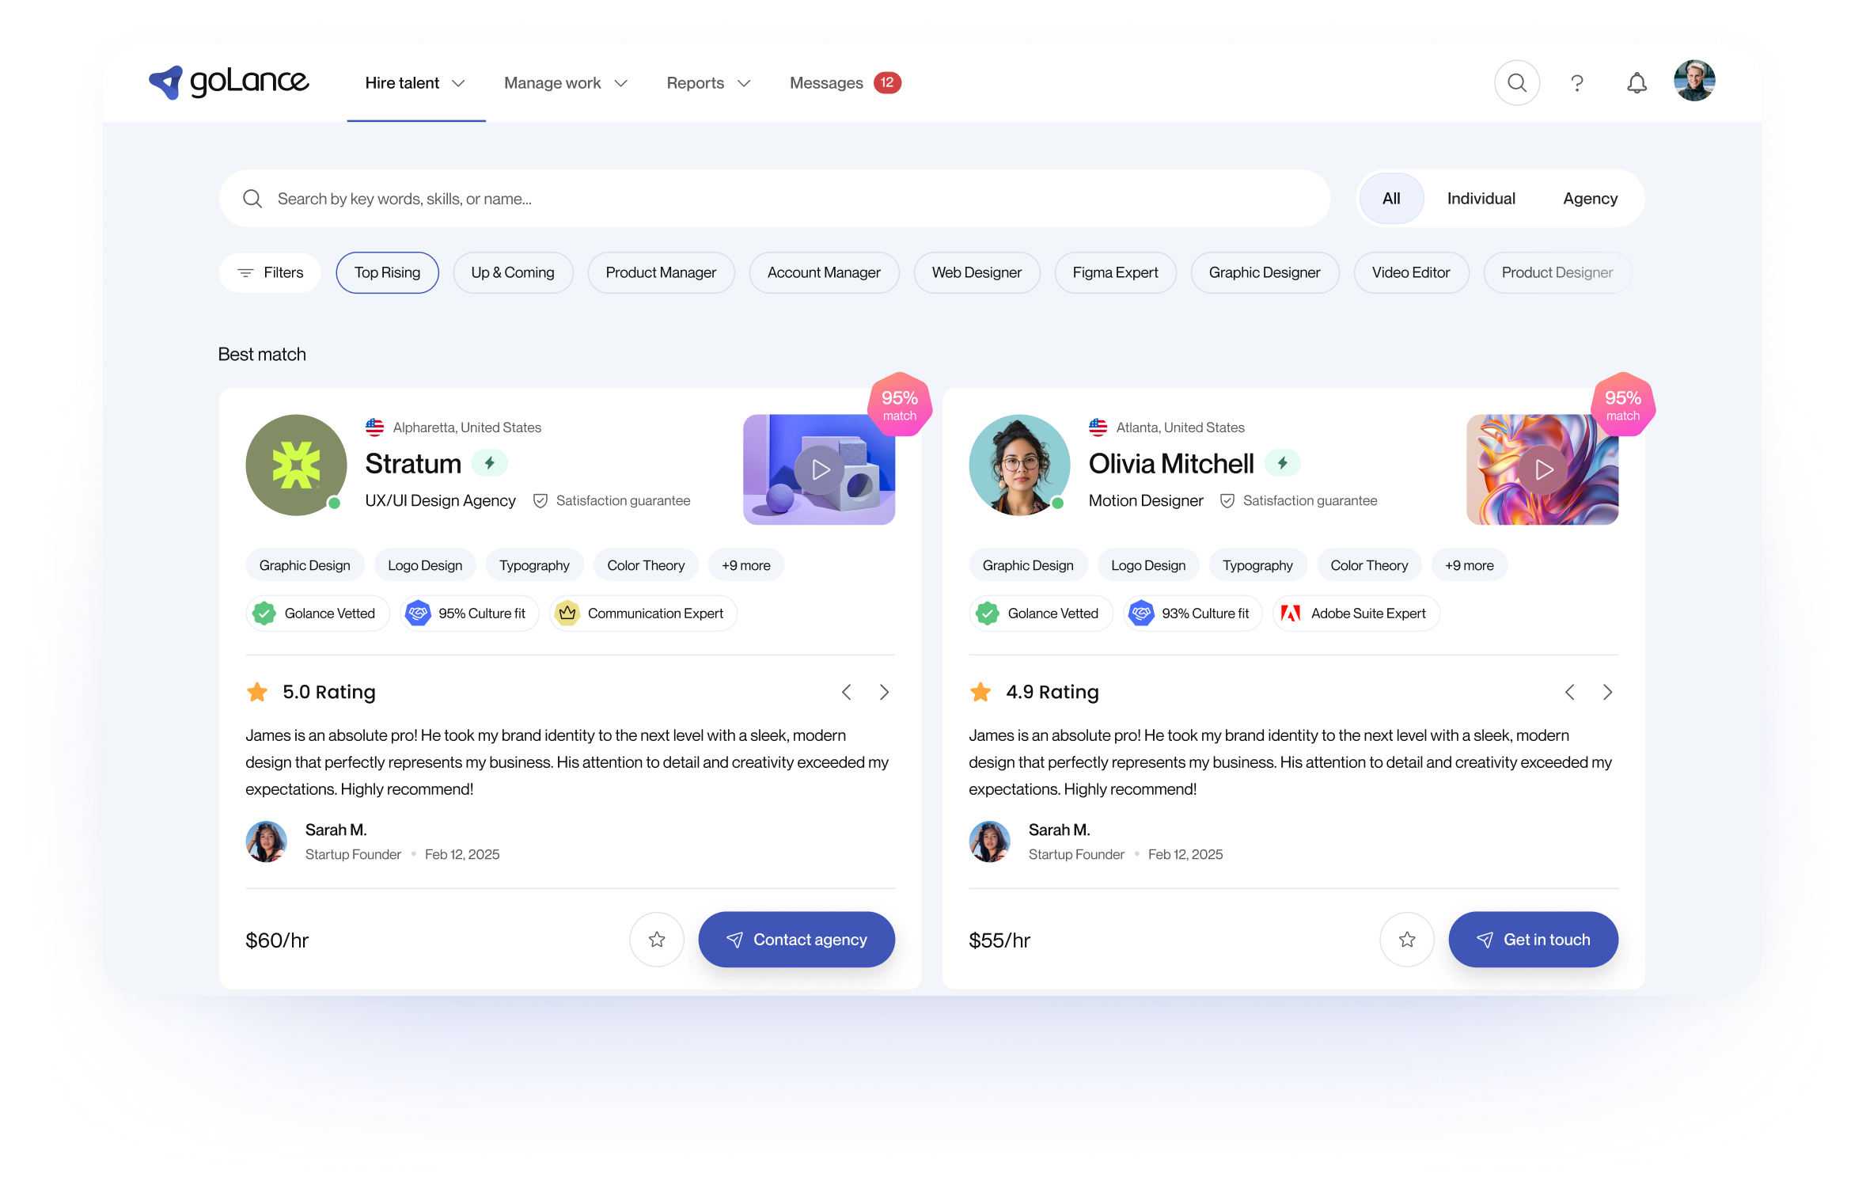
Task: Favorite Stratum with the star button
Action: coord(656,940)
